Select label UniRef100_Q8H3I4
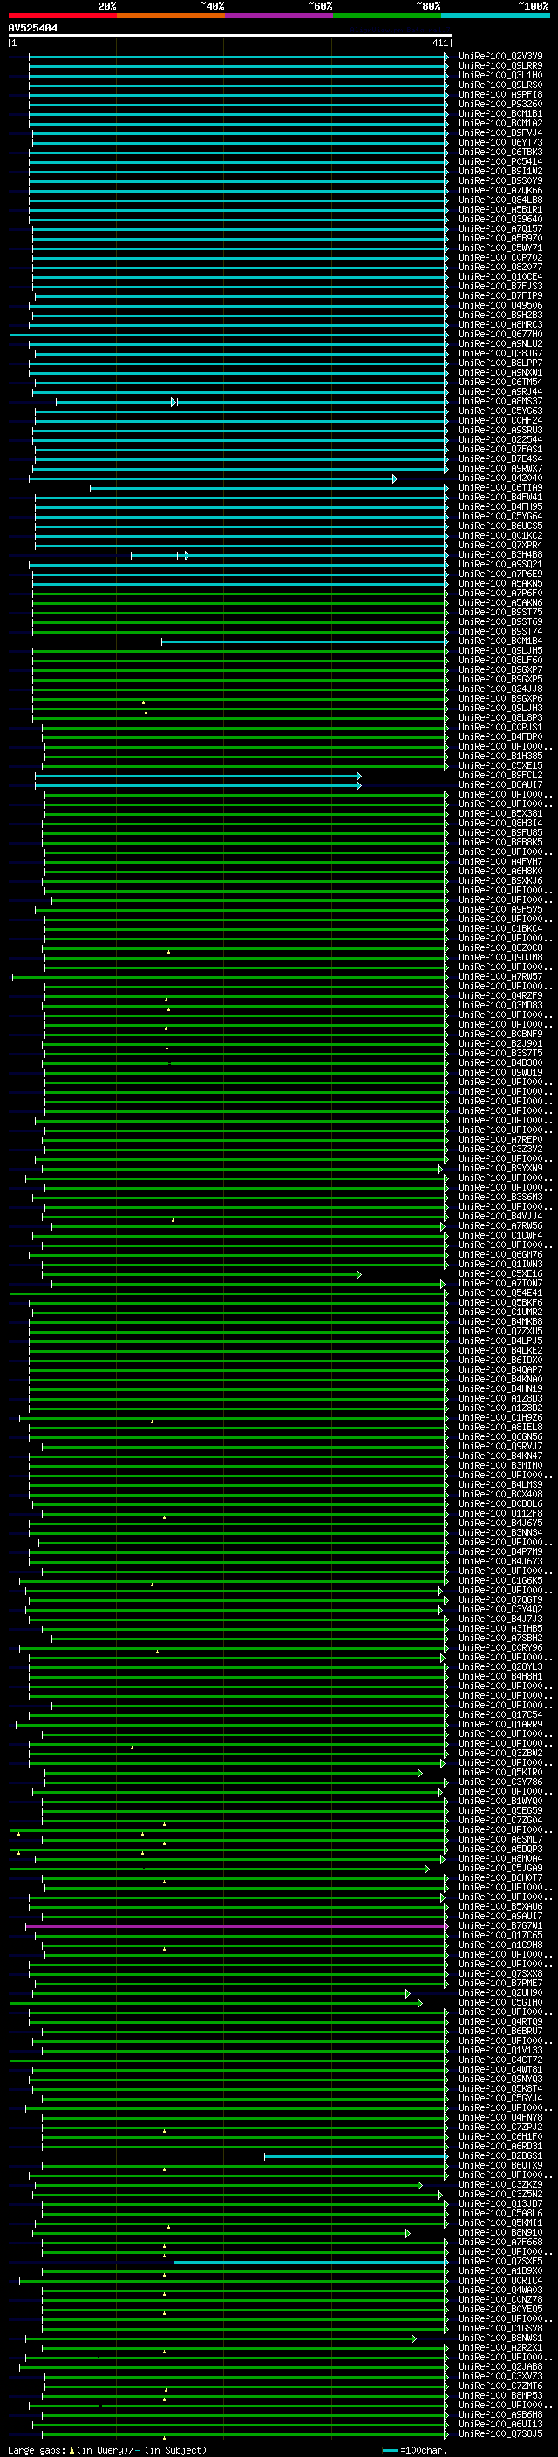 (x=500, y=823)
